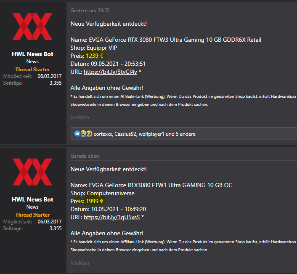Viewport: 297px width, 274px height.
Task: Click Melden under the Equippr VIP post
Action: [80, 118]
